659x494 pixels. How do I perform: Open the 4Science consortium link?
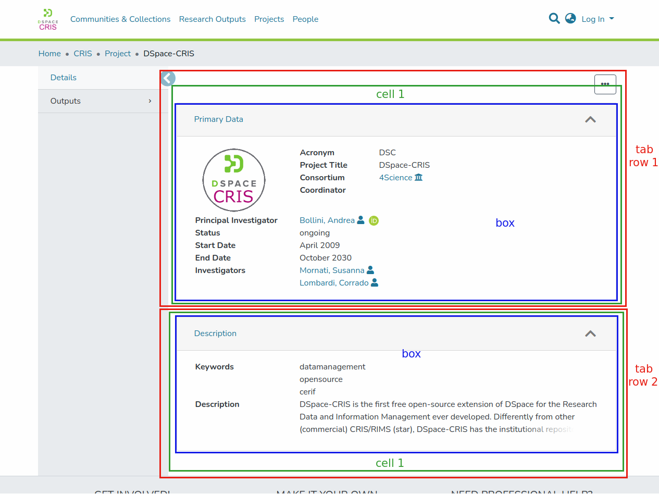tap(395, 178)
